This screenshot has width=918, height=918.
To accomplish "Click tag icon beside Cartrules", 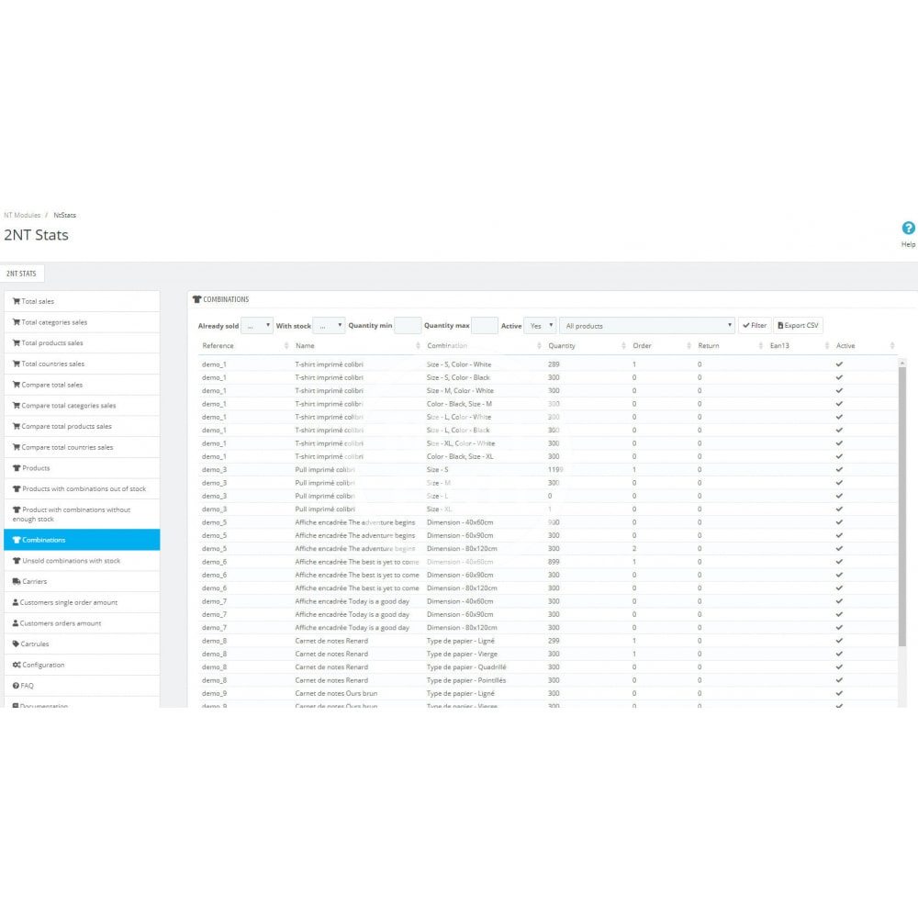I will coord(16,644).
